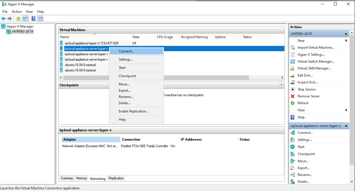Image resolution: width=355 pixels, height=191 pixels.
Task: Open the Action menu in menu bar
Action: coord(17,12)
